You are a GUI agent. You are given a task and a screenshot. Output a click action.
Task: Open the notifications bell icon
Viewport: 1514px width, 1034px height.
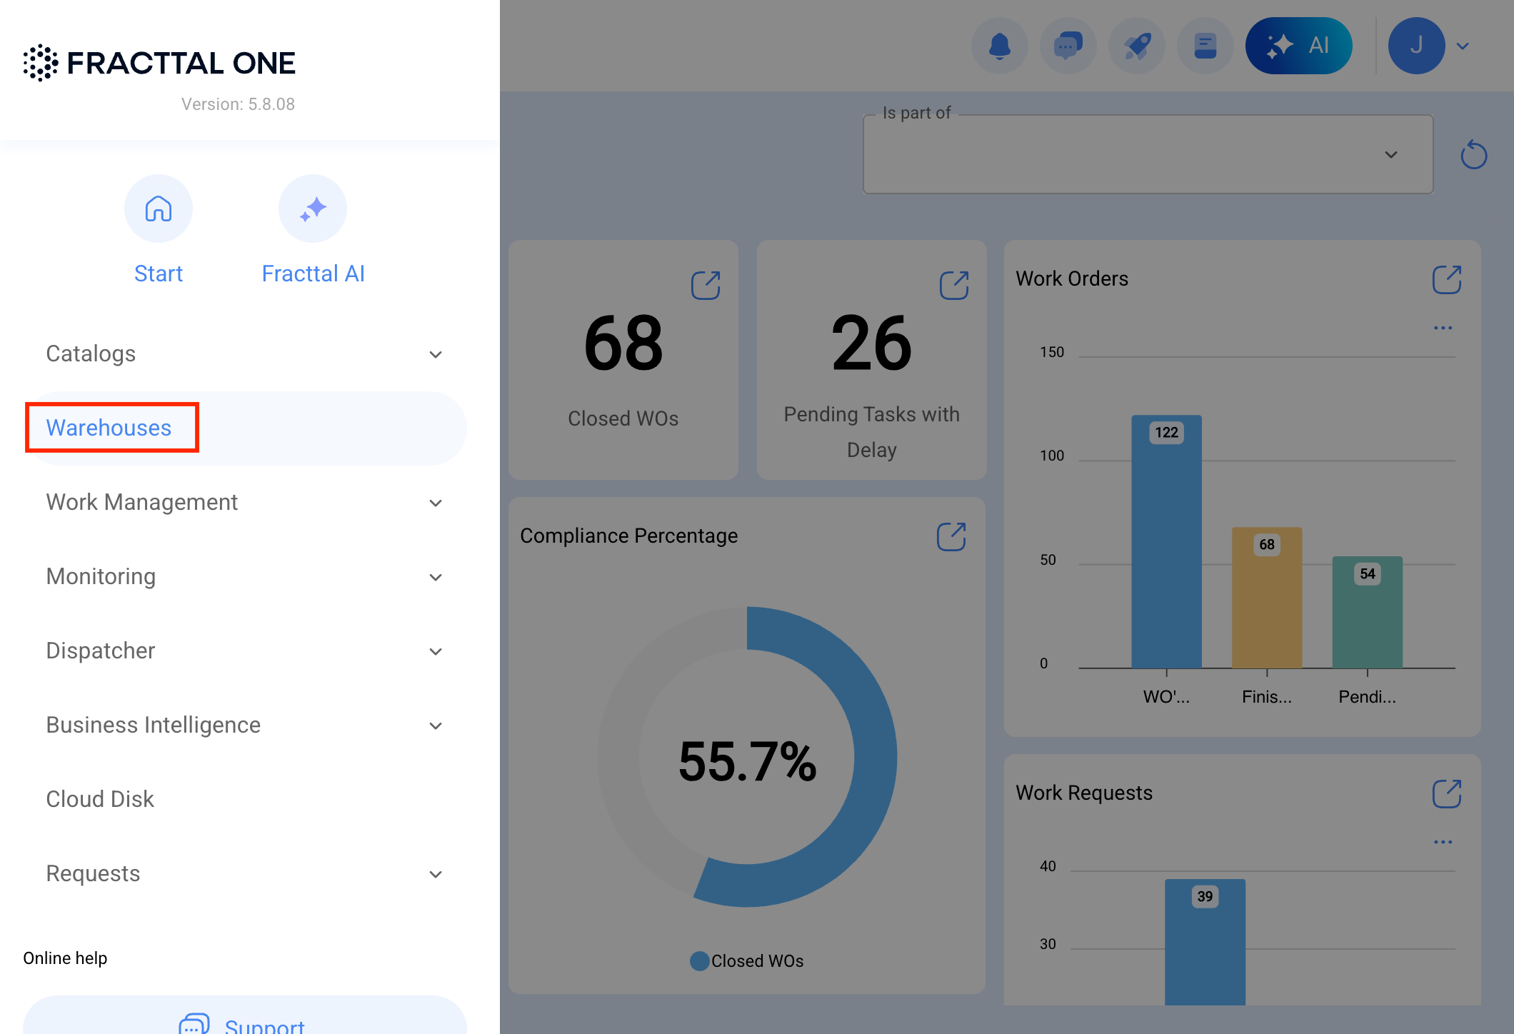tap(1000, 46)
